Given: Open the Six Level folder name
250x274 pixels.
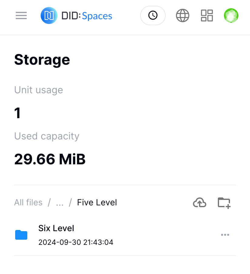Looking at the screenshot, I should [x=56, y=228].
